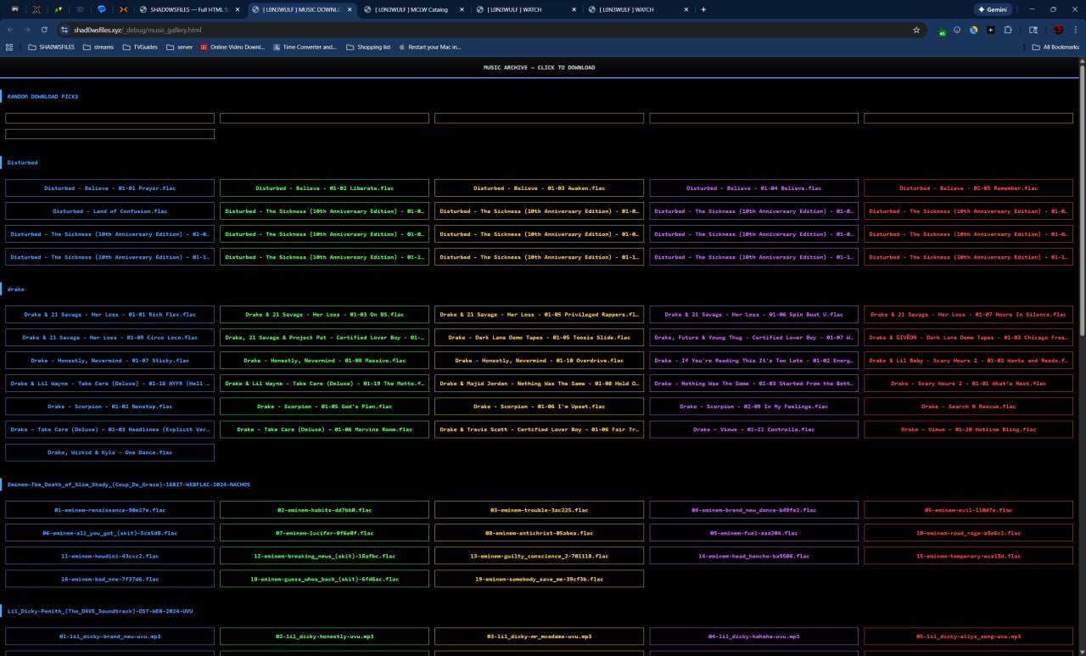The width and height of the screenshot is (1086, 656).
Task: Open the apps grid in bookmarks bar
Action: click(x=9, y=48)
